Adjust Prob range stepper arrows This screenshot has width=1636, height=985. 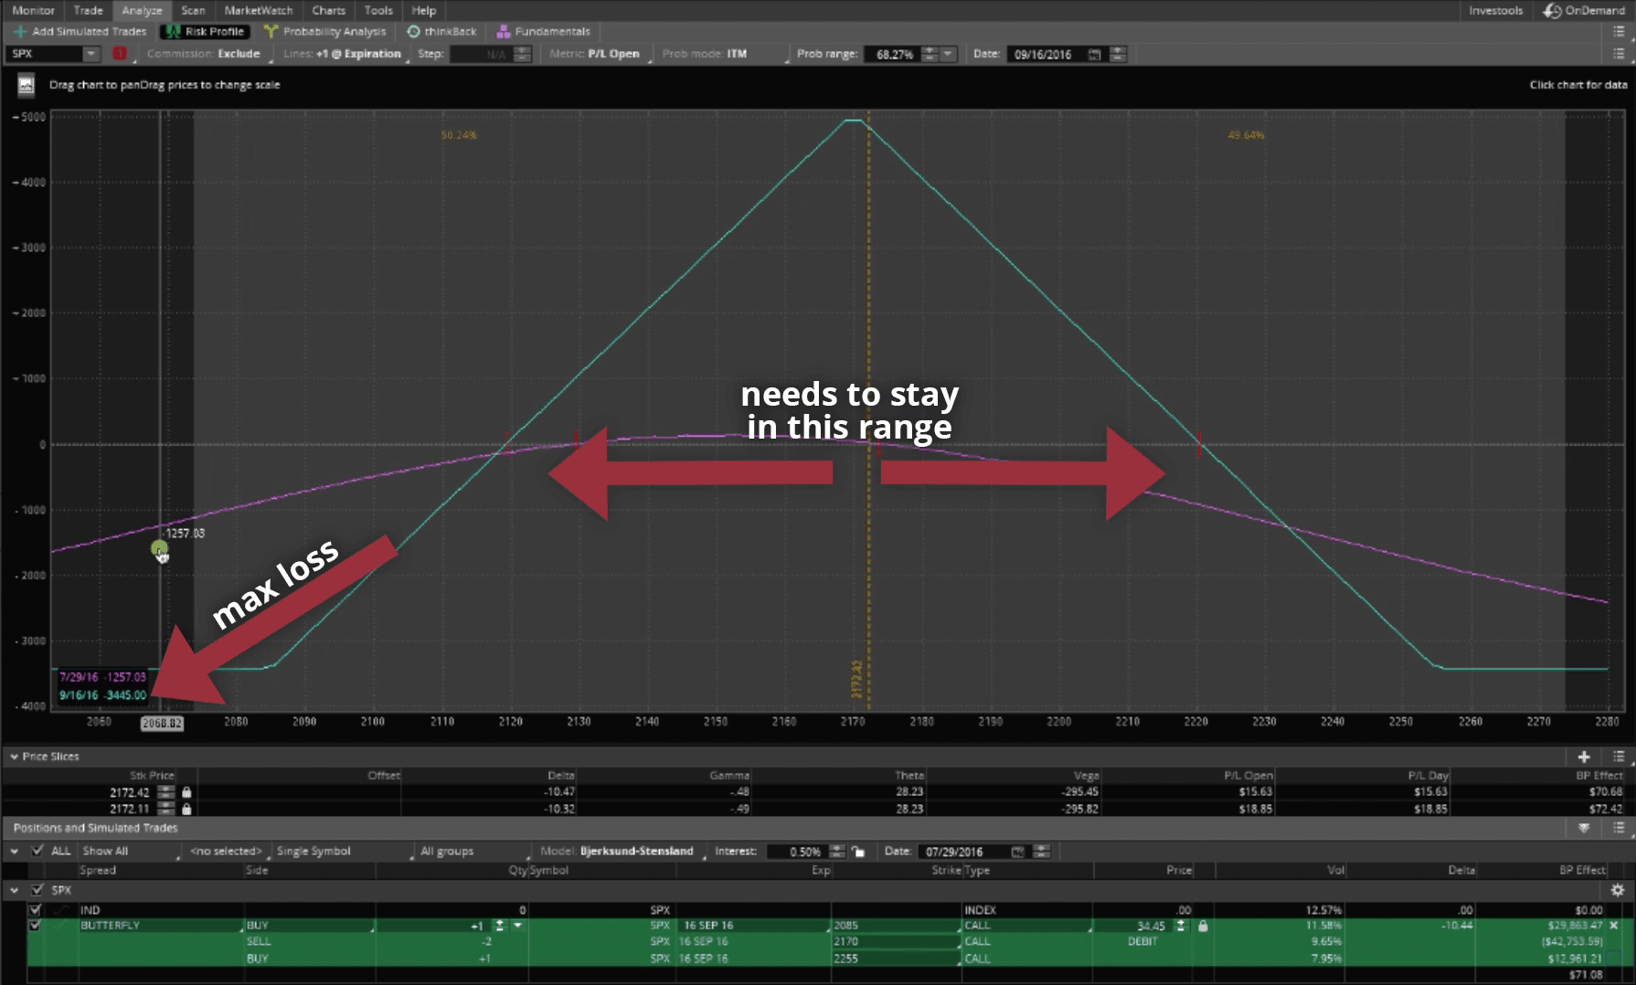point(930,54)
